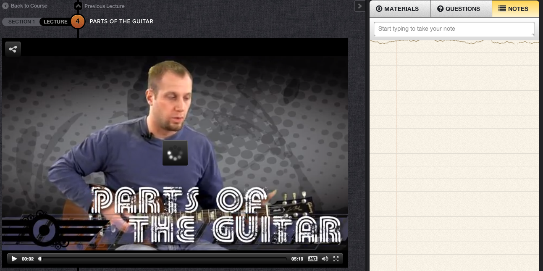Image resolution: width=543 pixels, height=271 pixels.
Task: Click the note input field
Action: click(454, 29)
